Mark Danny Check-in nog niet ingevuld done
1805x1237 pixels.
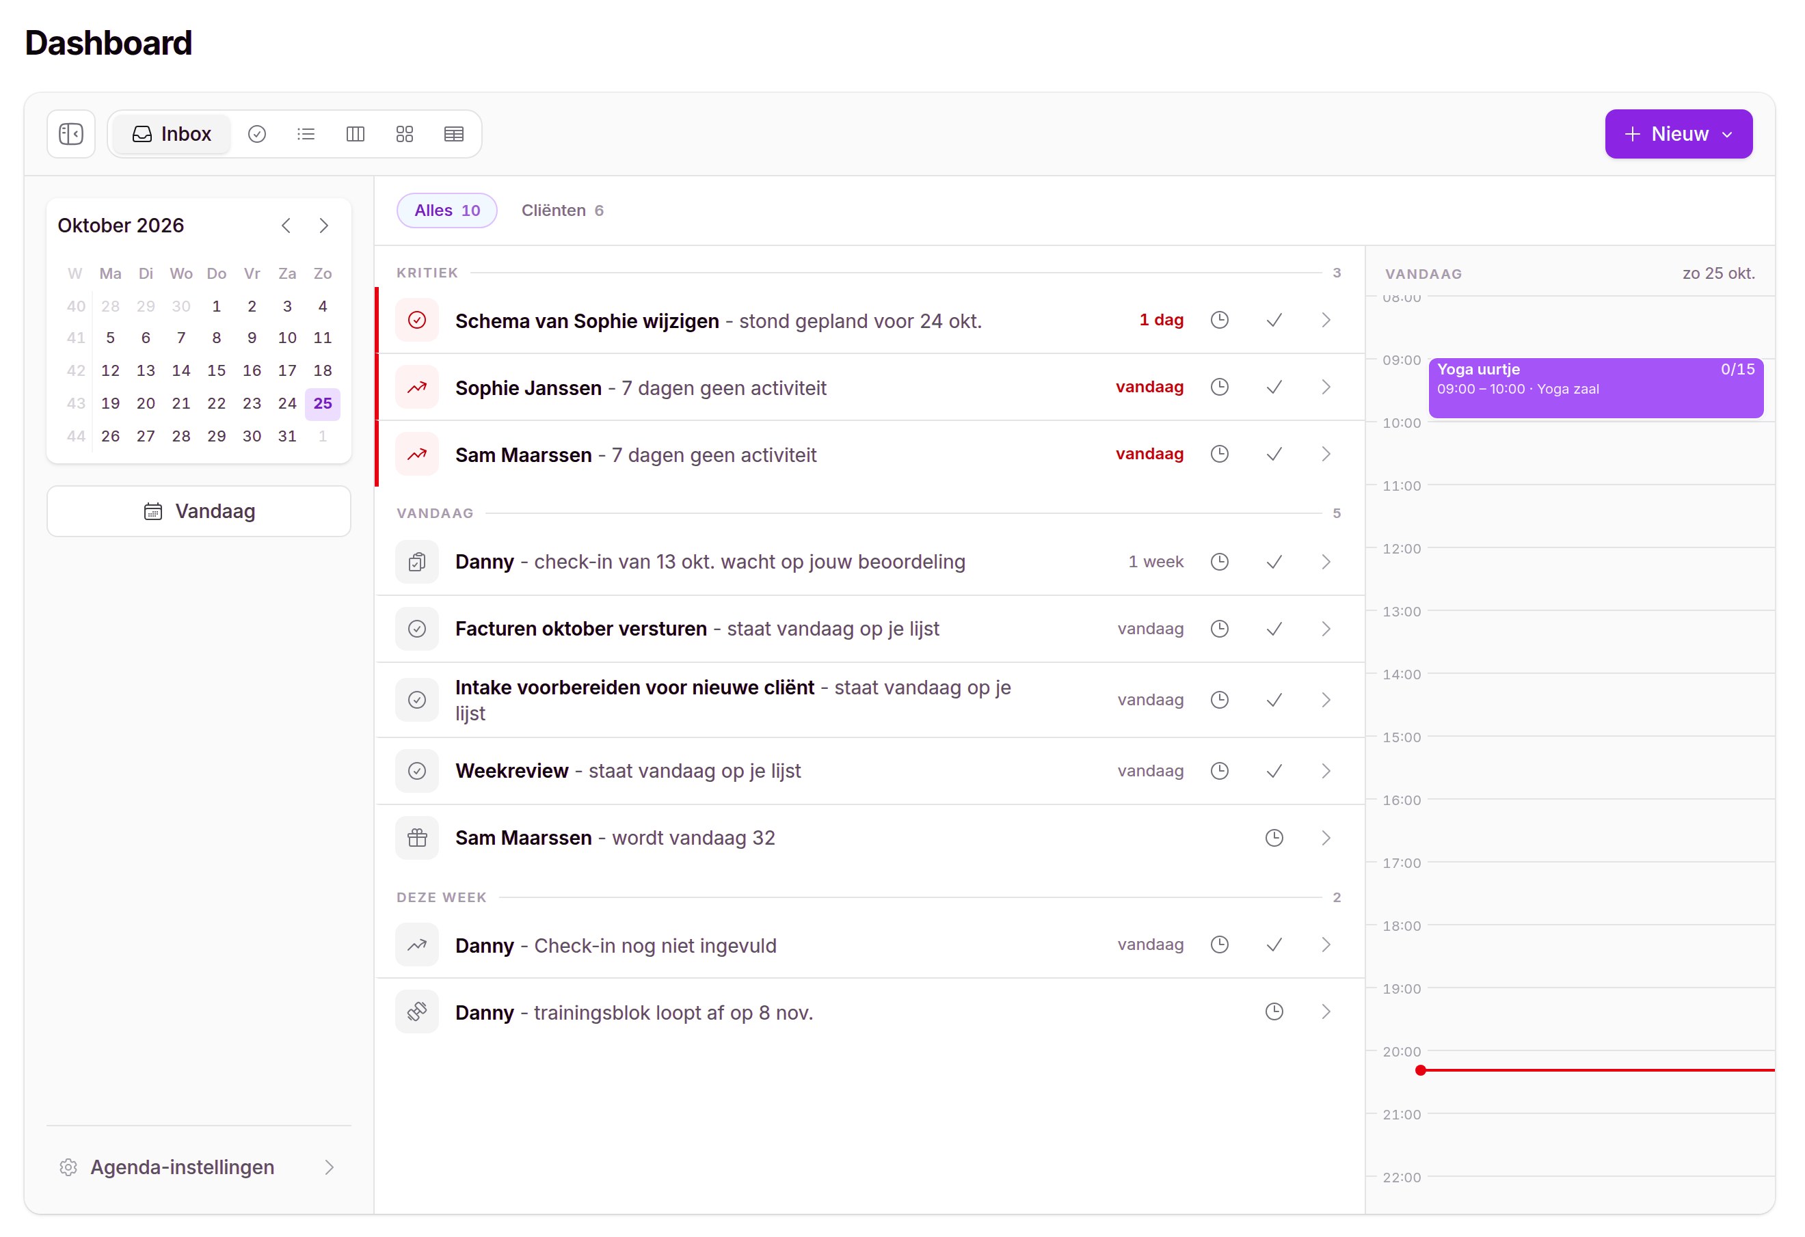click(x=1274, y=944)
